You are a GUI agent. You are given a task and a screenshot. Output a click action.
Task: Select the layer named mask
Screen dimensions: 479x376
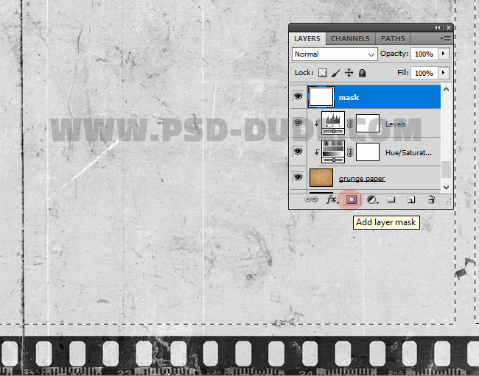[x=349, y=98]
